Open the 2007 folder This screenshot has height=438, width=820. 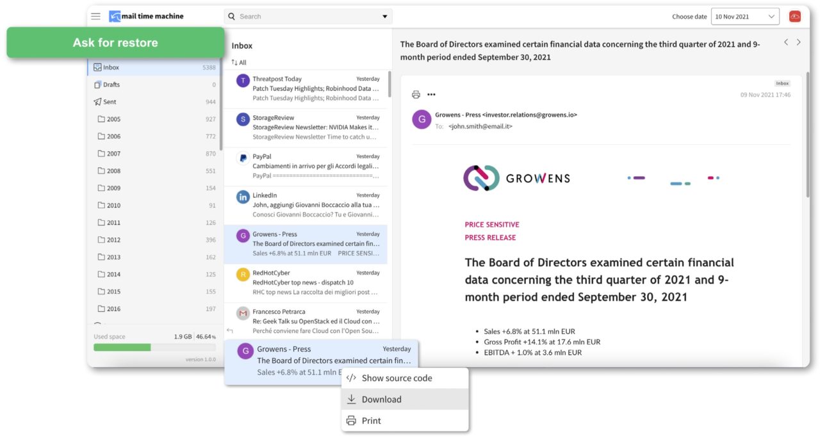pos(154,154)
